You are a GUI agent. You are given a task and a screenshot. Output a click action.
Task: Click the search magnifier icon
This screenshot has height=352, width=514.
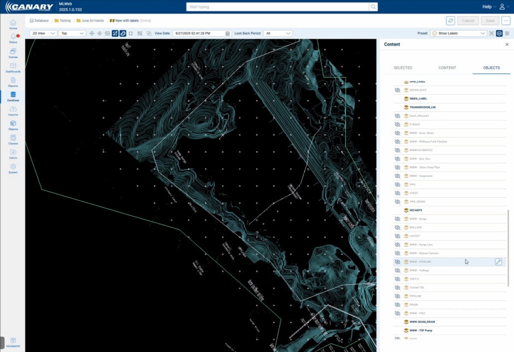[x=373, y=7]
